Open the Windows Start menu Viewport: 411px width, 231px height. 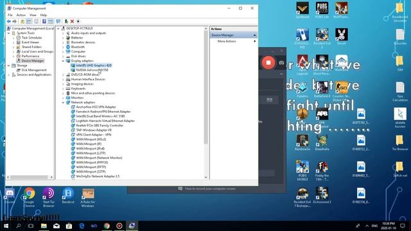6,226
